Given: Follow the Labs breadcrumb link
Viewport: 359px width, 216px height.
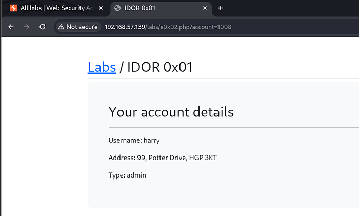Looking at the screenshot, I should 102,67.
